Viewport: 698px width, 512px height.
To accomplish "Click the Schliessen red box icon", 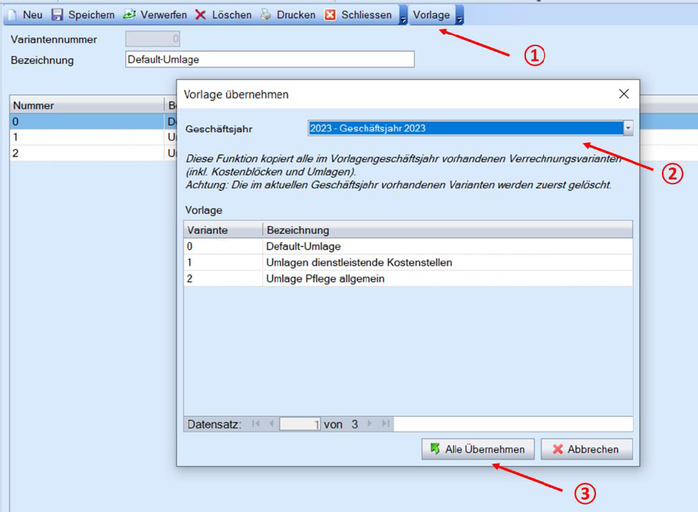I will 330,14.
